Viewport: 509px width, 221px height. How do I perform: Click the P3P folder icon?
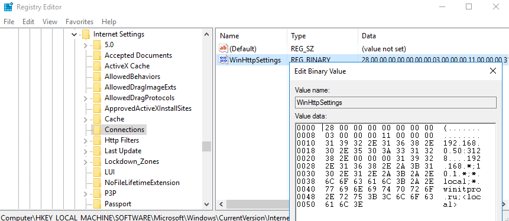(x=97, y=193)
